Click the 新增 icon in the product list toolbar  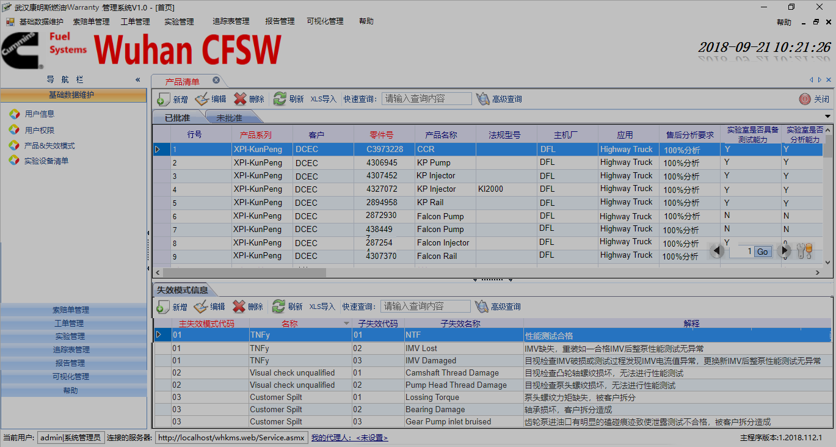pos(163,99)
